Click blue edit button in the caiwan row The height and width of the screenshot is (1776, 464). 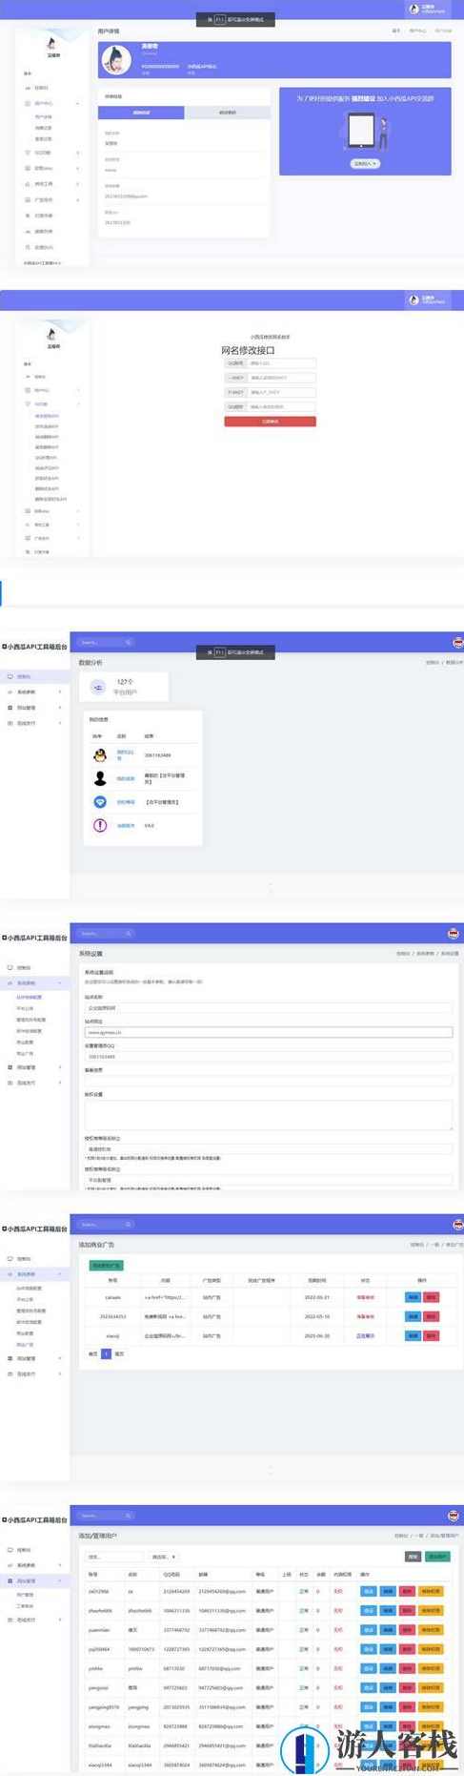point(413,1297)
